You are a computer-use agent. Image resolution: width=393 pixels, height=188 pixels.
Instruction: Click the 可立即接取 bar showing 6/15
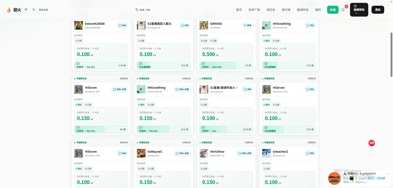pyautogui.click(x=289, y=129)
